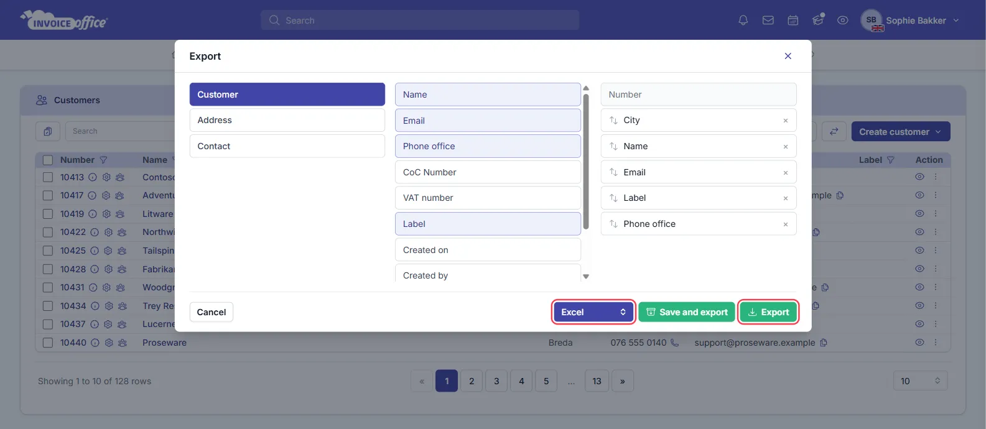Click the InvoiceOffice logo
Image resolution: width=986 pixels, height=429 pixels.
(63, 21)
